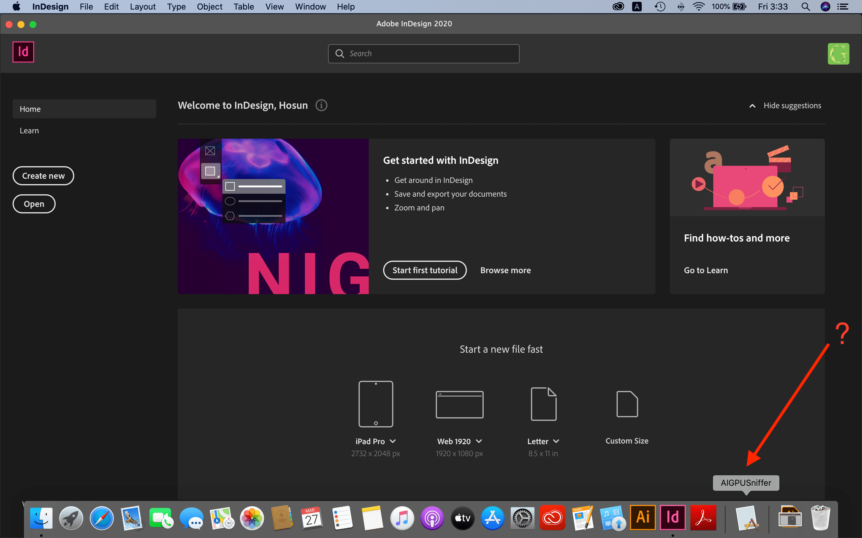Open the Web 1920 preset icon
Screen dimensions: 862x538
click(x=459, y=404)
